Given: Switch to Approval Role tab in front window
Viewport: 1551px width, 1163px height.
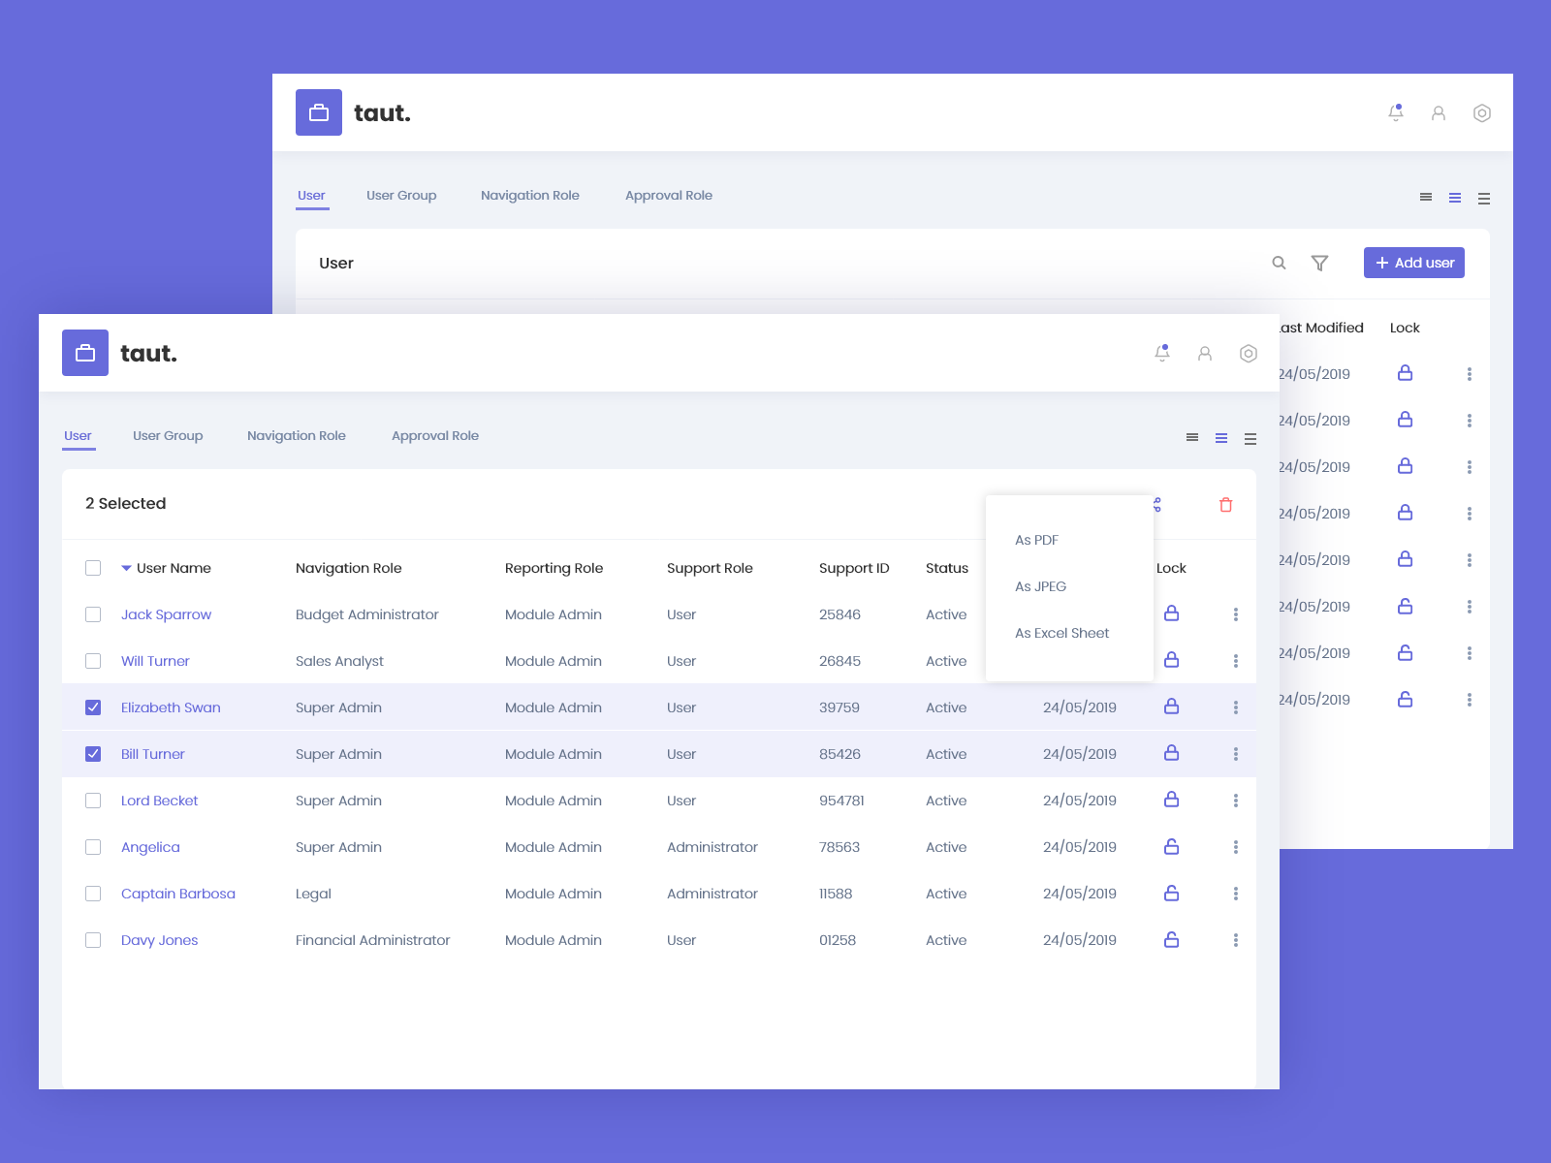Looking at the screenshot, I should [435, 436].
